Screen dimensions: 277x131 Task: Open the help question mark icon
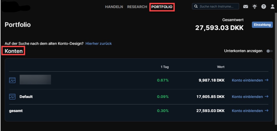pyautogui.click(x=263, y=7)
